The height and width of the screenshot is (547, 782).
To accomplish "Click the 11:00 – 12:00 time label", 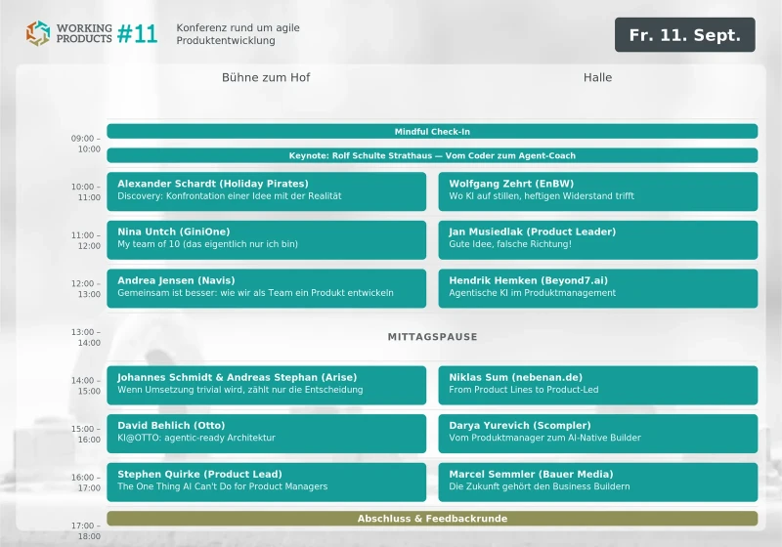I will tap(86, 240).
